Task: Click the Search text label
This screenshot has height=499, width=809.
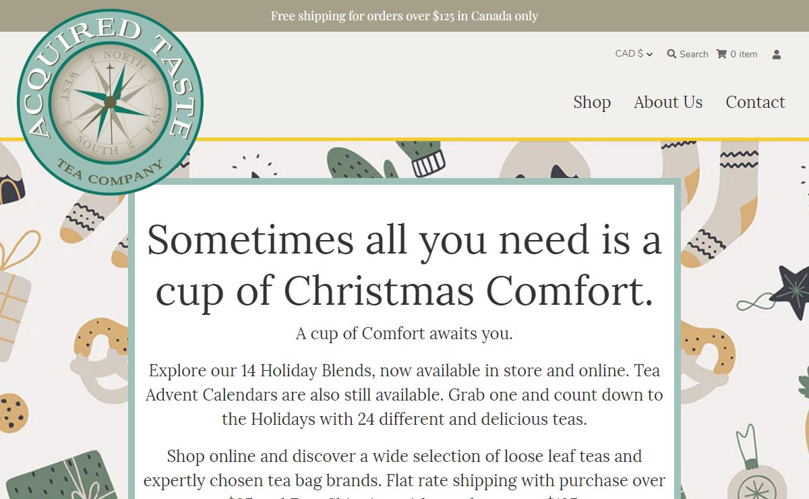Action: pyautogui.click(x=694, y=54)
